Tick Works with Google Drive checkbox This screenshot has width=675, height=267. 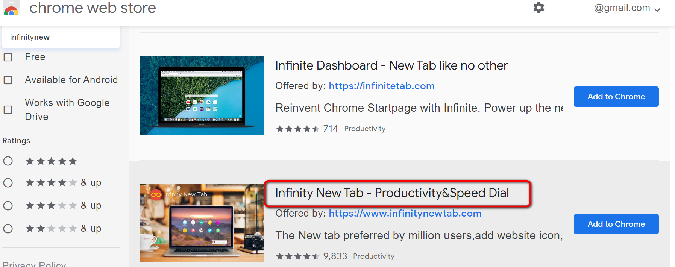(x=8, y=110)
